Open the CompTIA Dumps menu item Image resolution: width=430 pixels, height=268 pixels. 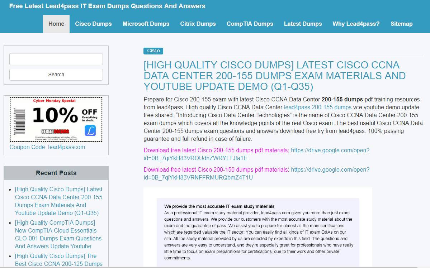(250, 24)
